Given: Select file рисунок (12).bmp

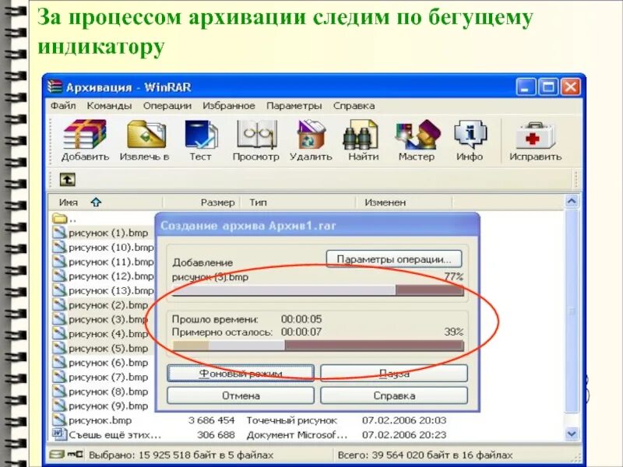Looking at the screenshot, I should pos(111,276).
